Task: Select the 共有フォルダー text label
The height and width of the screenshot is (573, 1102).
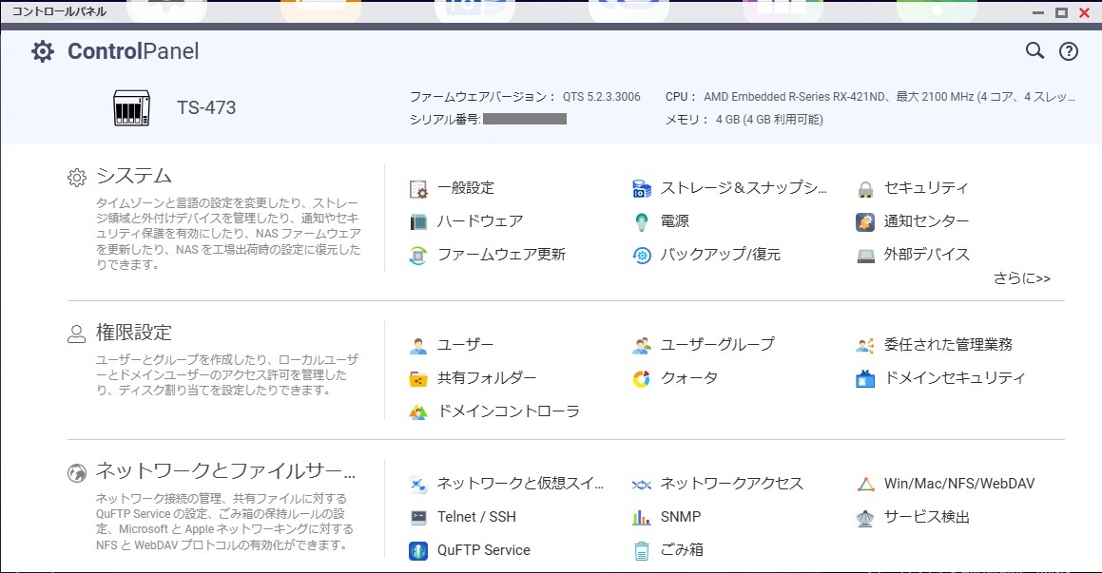Action: click(x=486, y=378)
